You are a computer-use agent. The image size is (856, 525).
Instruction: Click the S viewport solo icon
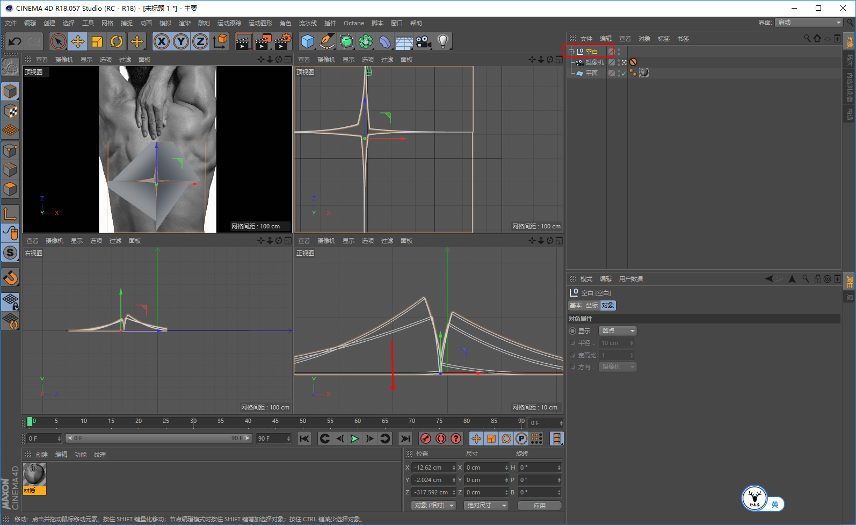coord(10,253)
